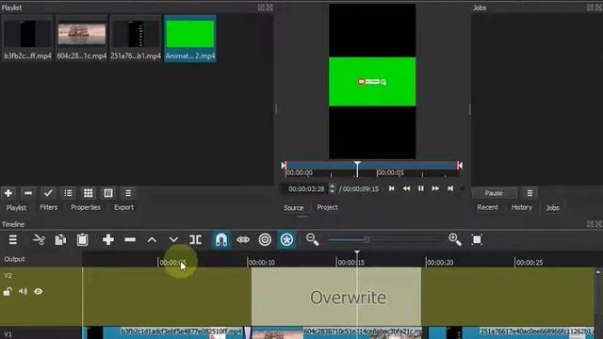Open the Timeline hamburger menu
The image size is (603, 339).
(x=12, y=240)
